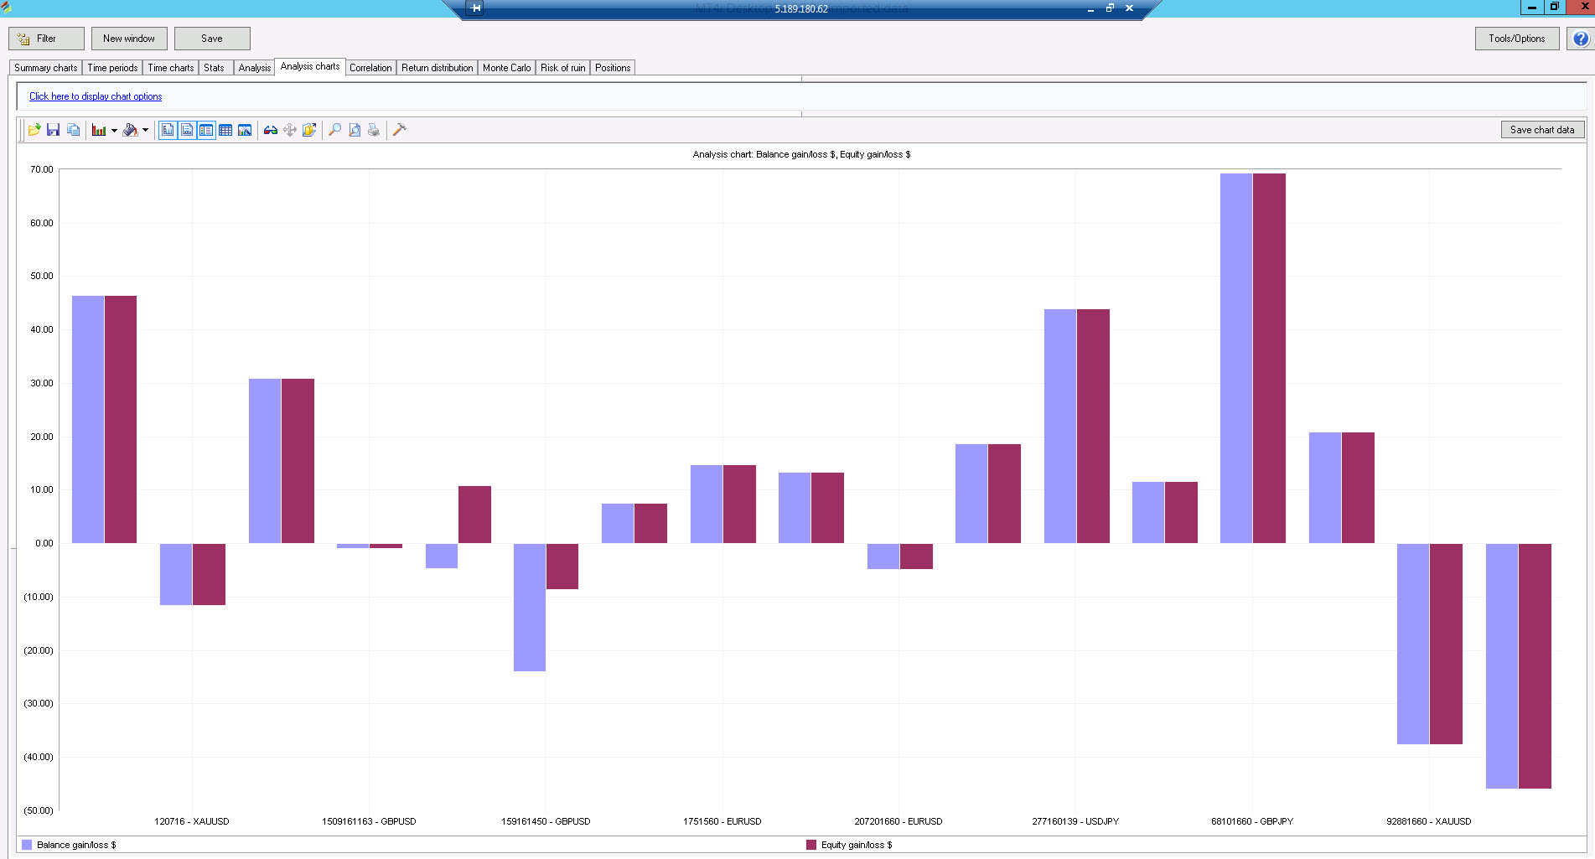Click the 207201660 - EURUSD axis label
This screenshot has width=1595, height=859.
coord(898,821)
